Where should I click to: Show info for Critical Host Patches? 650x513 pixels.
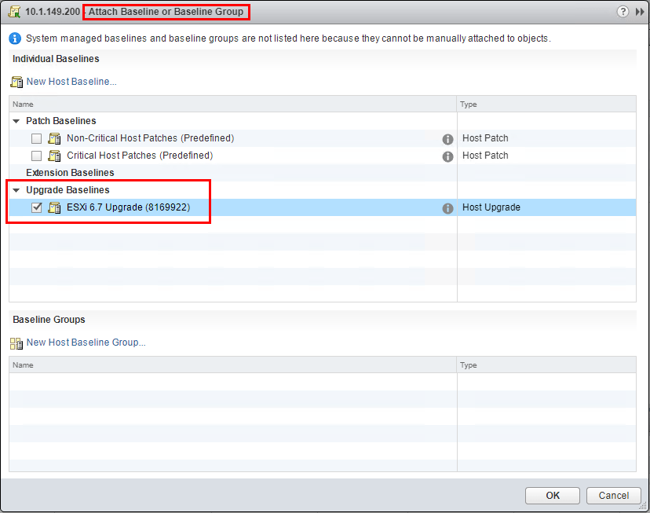[x=447, y=156]
